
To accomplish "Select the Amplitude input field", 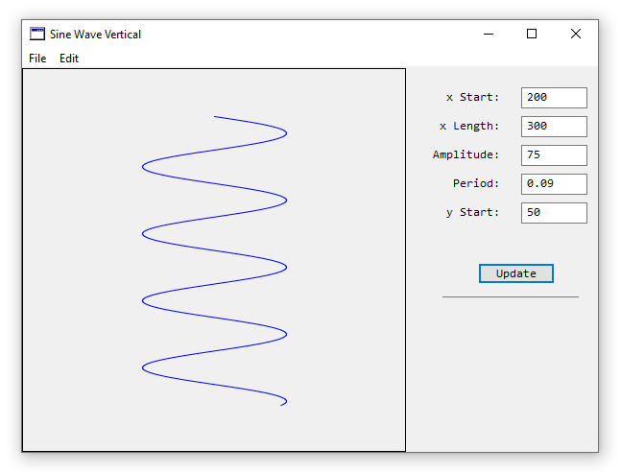I will click(x=554, y=155).
